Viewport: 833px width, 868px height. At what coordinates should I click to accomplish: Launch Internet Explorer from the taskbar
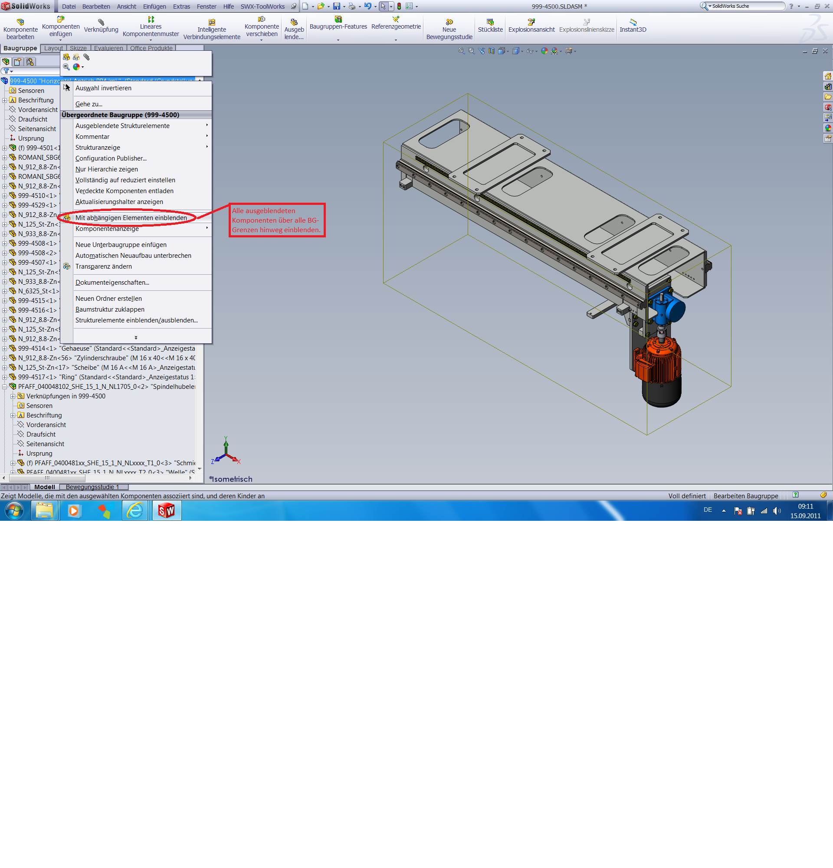pyautogui.click(x=135, y=511)
